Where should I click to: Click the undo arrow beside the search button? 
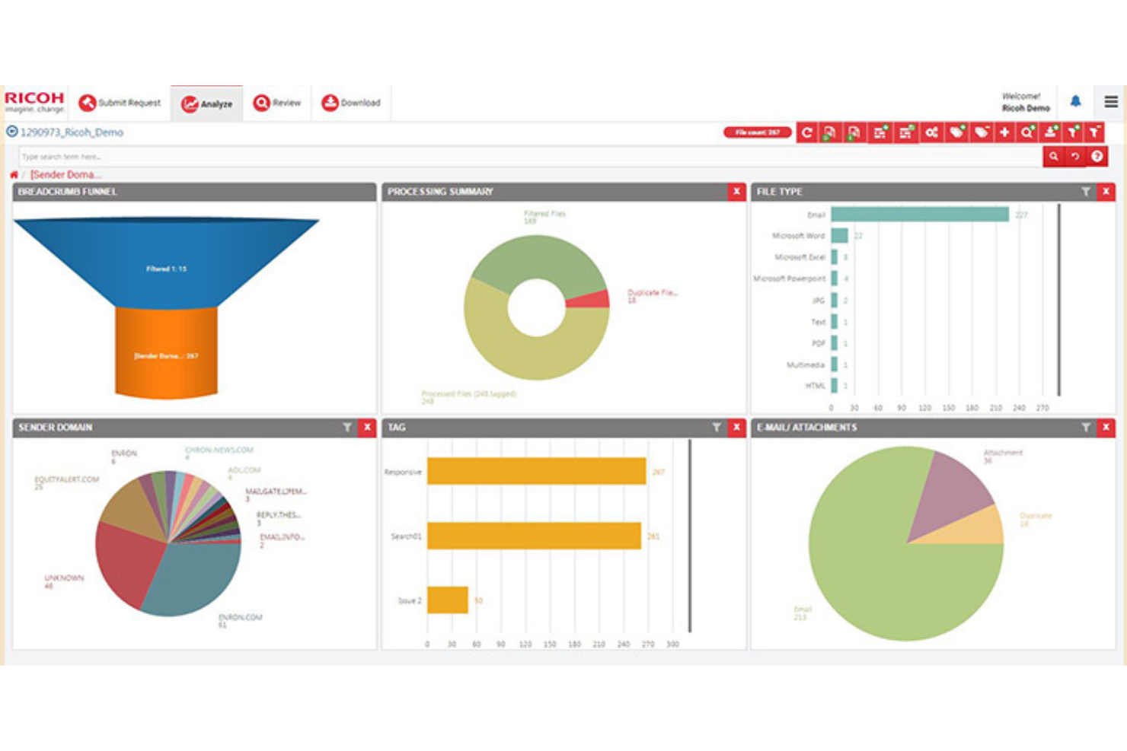click(1074, 156)
